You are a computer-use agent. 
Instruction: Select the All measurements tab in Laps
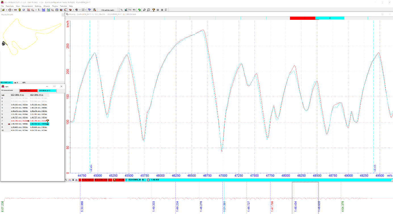coord(7,90)
